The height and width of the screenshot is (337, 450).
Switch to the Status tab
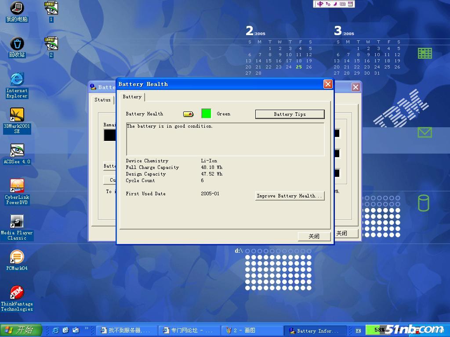102,100
